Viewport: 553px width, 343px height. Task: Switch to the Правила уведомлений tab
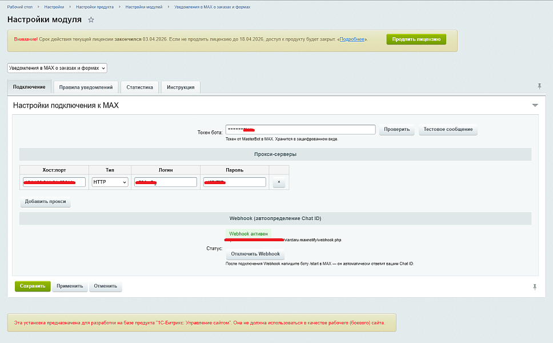coord(86,87)
